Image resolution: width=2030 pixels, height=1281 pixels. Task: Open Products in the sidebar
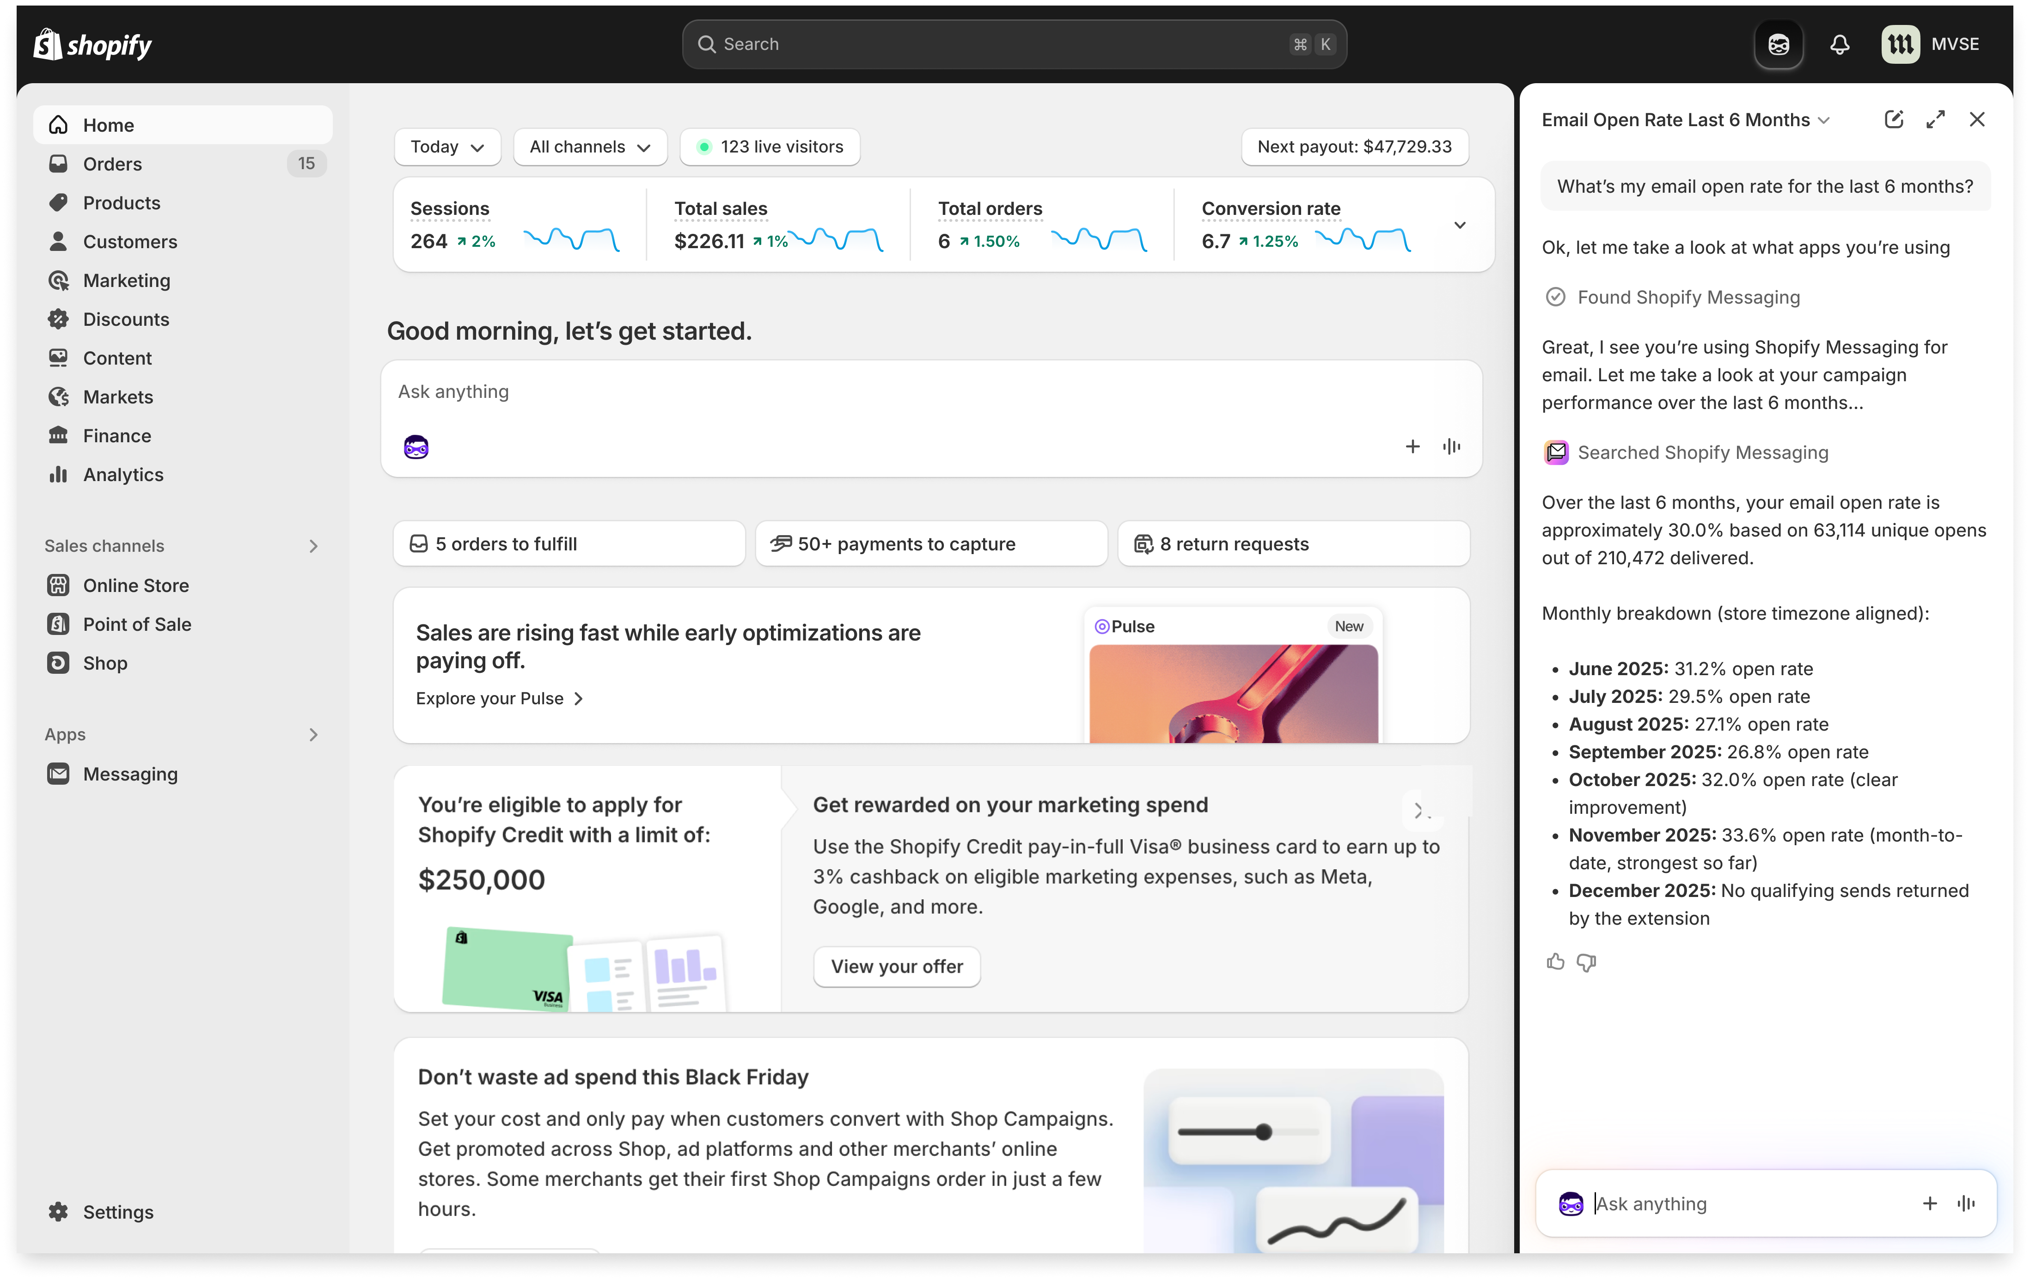(182, 202)
